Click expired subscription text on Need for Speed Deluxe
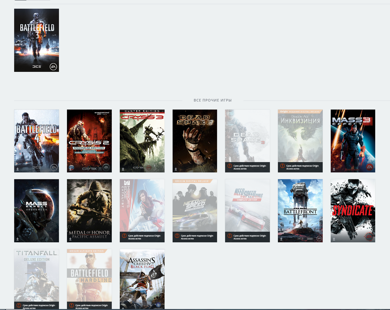Image resolution: width=390 pixels, height=310 pixels. (197, 237)
